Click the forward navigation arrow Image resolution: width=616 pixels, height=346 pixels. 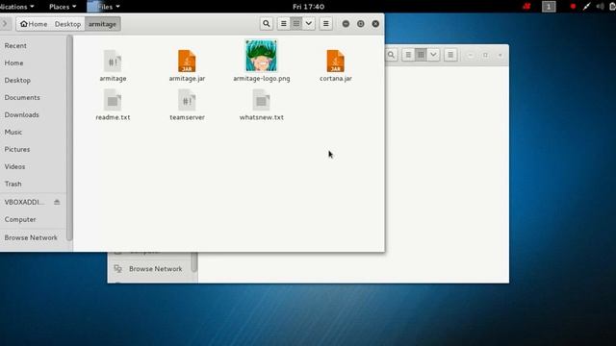(5, 24)
